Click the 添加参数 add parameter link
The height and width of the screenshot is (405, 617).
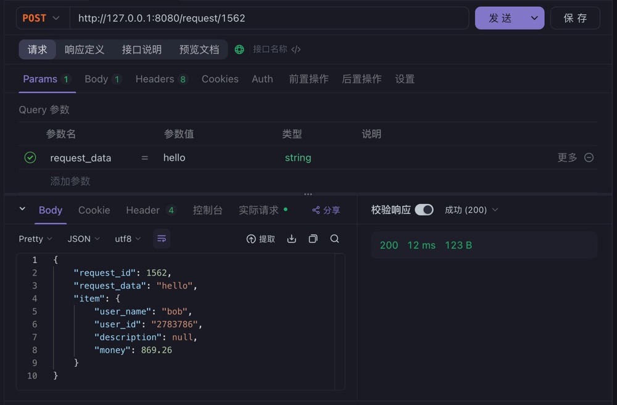click(x=70, y=181)
